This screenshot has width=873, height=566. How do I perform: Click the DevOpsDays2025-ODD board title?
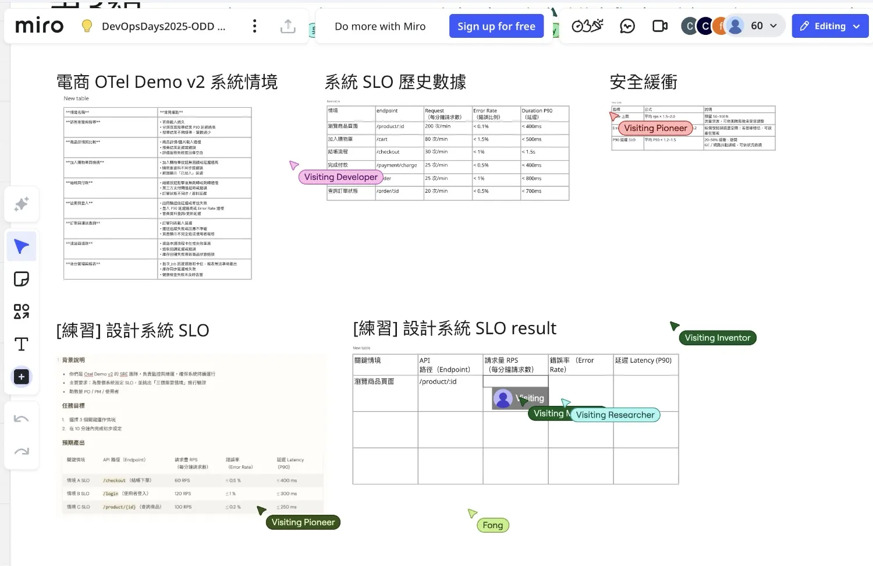164,26
